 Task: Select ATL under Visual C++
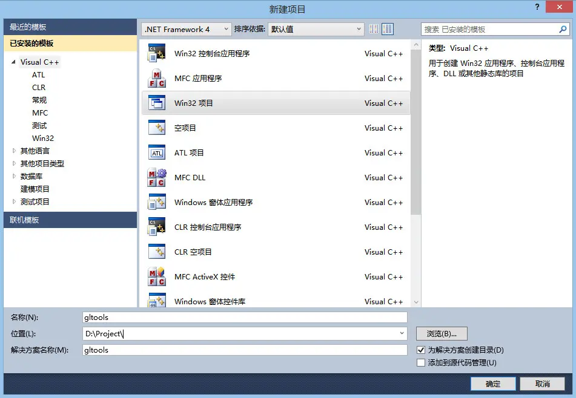tap(38, 75)
